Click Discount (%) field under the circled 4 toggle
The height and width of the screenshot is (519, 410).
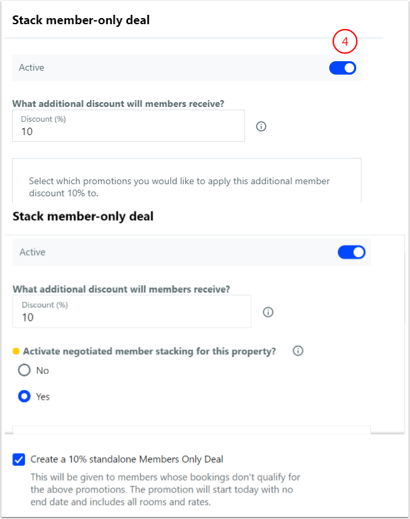pos(128,126)
